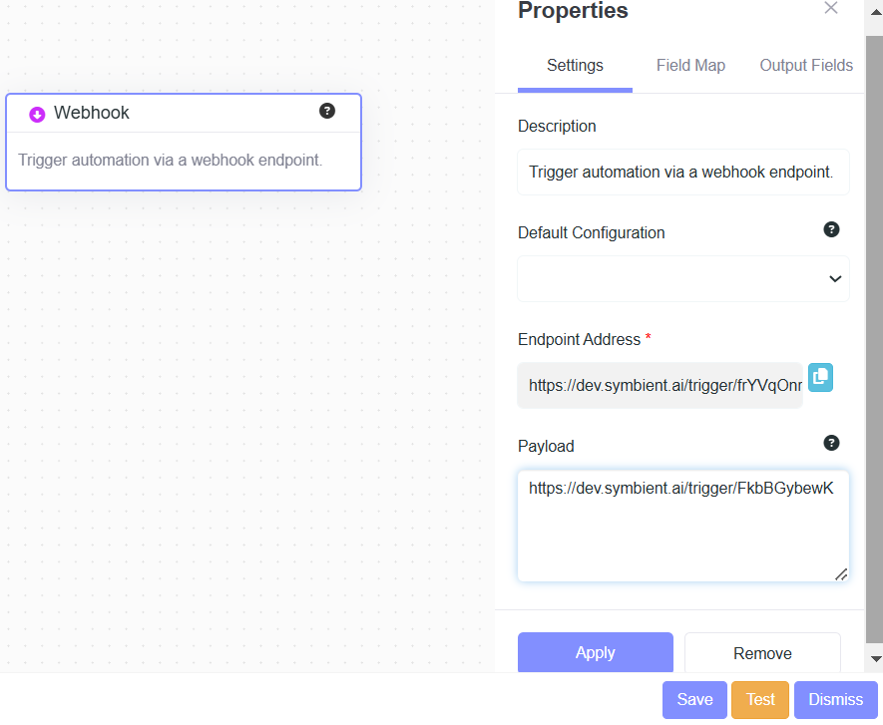Dismiss the editor
The width and height of the screenshot is (883, 725).
(836, 700)
